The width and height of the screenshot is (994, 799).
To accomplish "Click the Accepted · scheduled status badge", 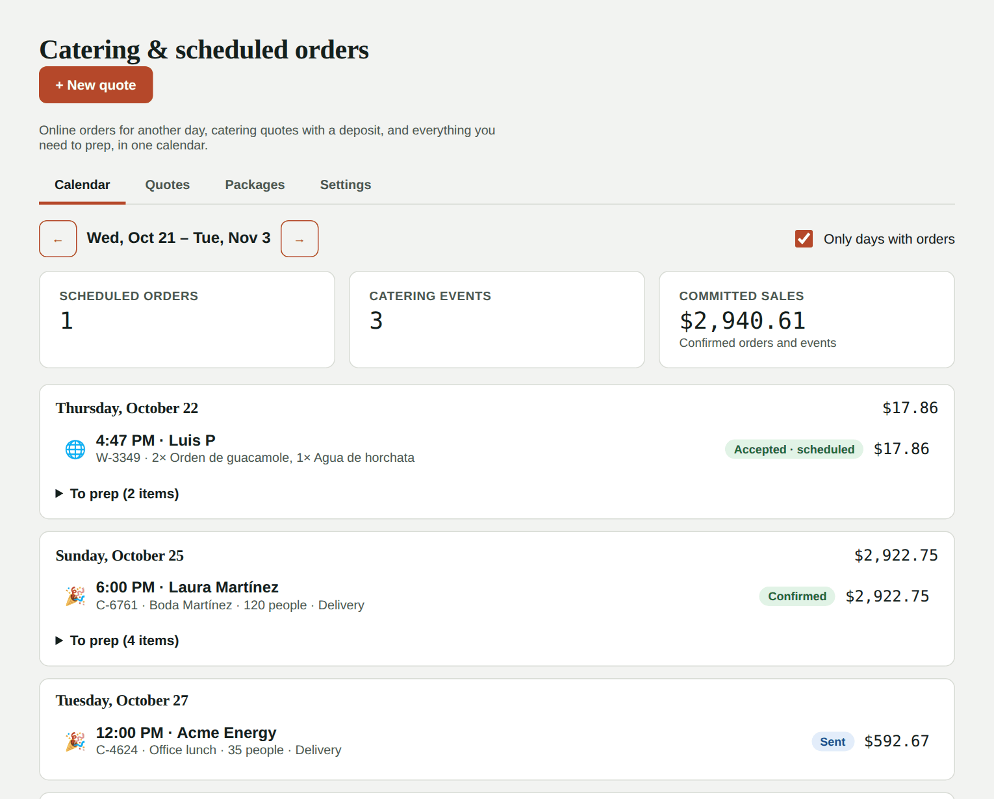I will point(794,450).
